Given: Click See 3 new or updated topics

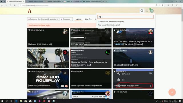Looking at the screenshot, I should pyautogui.click(x=39, y=25).
